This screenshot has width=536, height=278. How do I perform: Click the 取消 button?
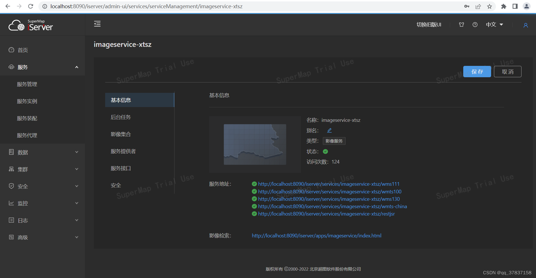508,72
